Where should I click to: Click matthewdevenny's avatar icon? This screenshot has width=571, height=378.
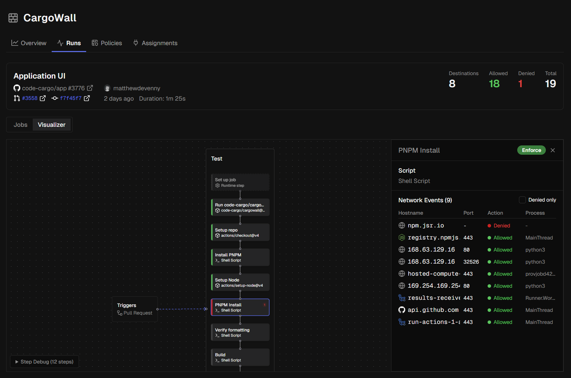coord(107,88)
